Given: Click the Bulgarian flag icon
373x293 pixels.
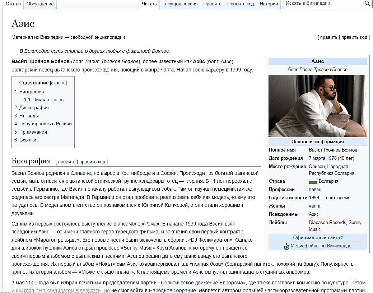Looking at the screenshot, I should pyautogui.click(x=313, y=181).
